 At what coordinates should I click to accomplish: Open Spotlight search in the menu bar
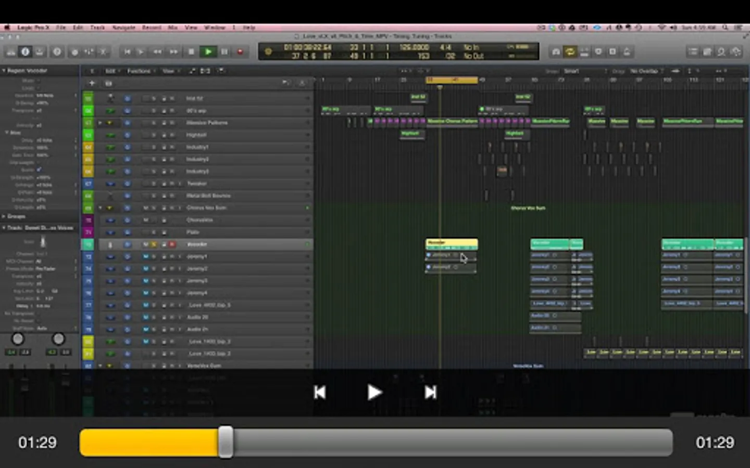725,28
